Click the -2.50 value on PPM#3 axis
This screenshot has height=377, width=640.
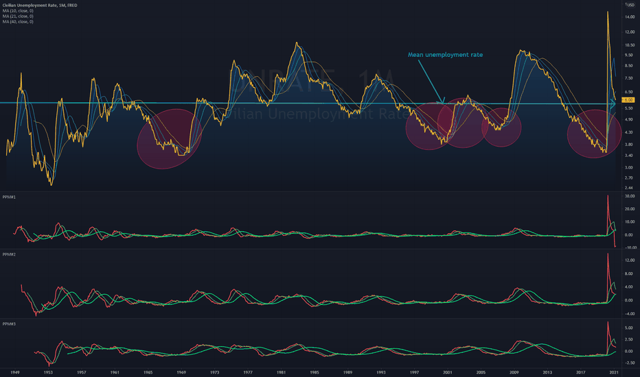click(630, 363)
